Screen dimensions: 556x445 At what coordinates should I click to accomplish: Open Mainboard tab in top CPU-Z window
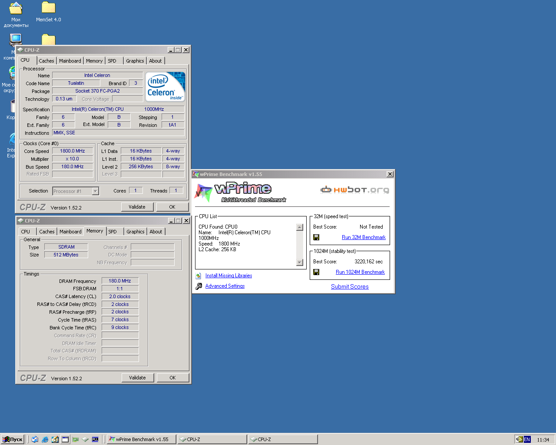[70, 61]
